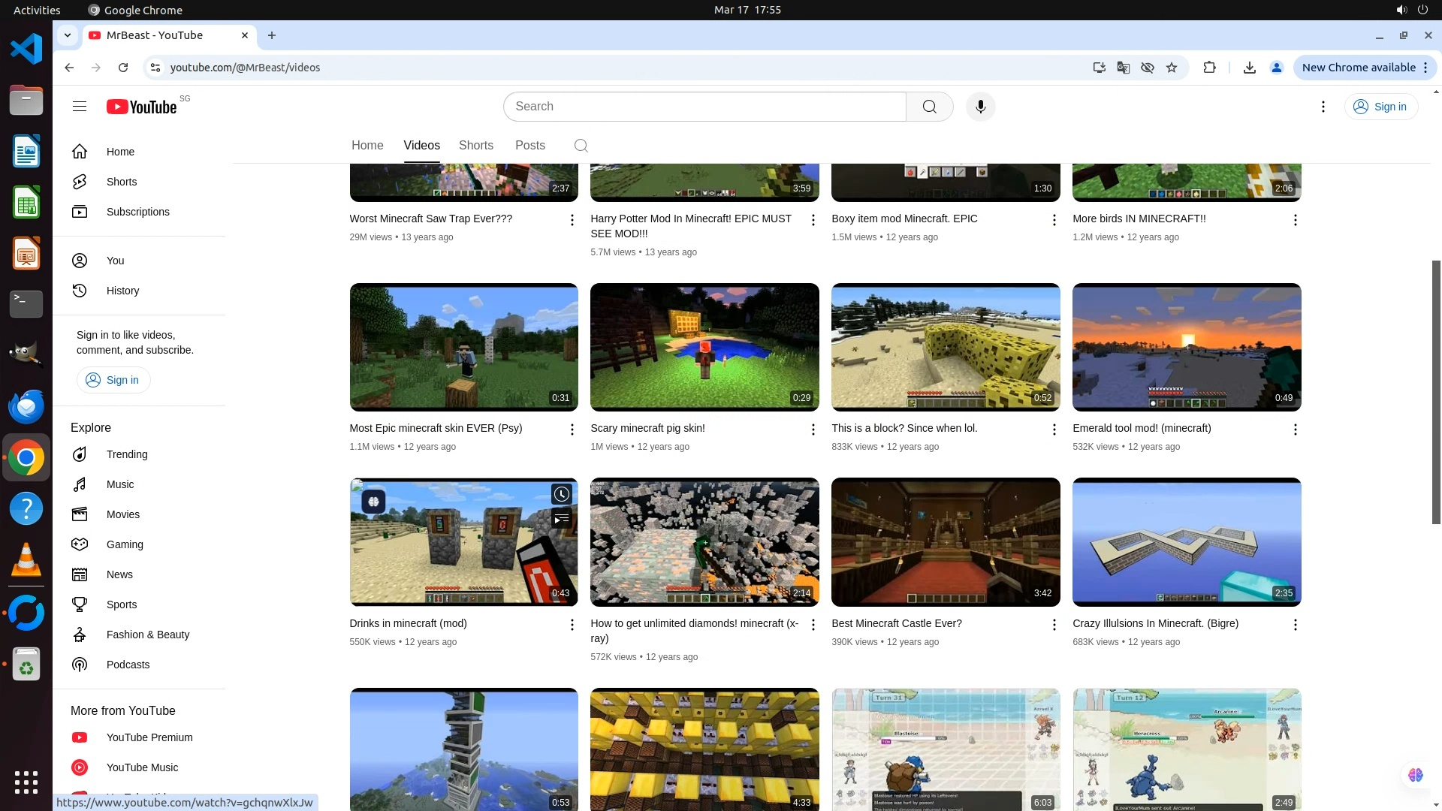The image size is (1442, 811).
Task: Click the top-right Sign in button
Action: 1380,107
